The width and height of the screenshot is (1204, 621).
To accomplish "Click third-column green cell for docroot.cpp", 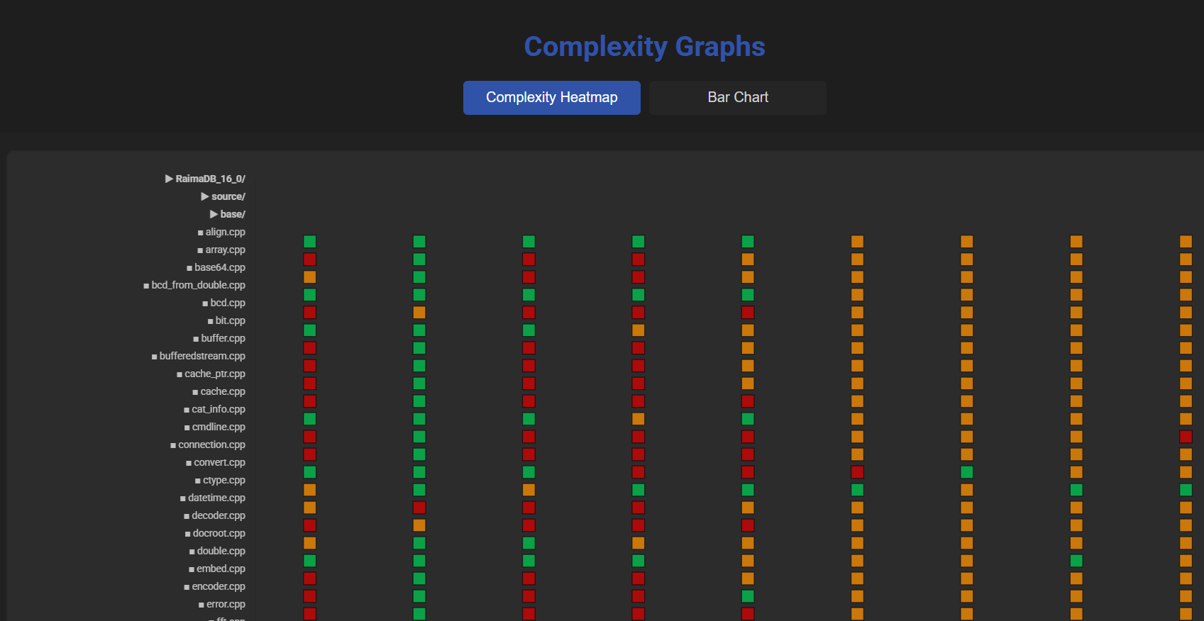I will pos(529,543).
